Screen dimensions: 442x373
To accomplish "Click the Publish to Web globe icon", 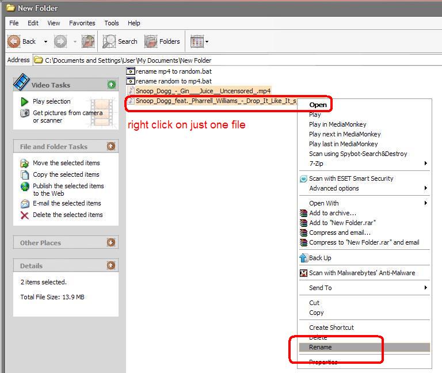I will click(25, 186).
